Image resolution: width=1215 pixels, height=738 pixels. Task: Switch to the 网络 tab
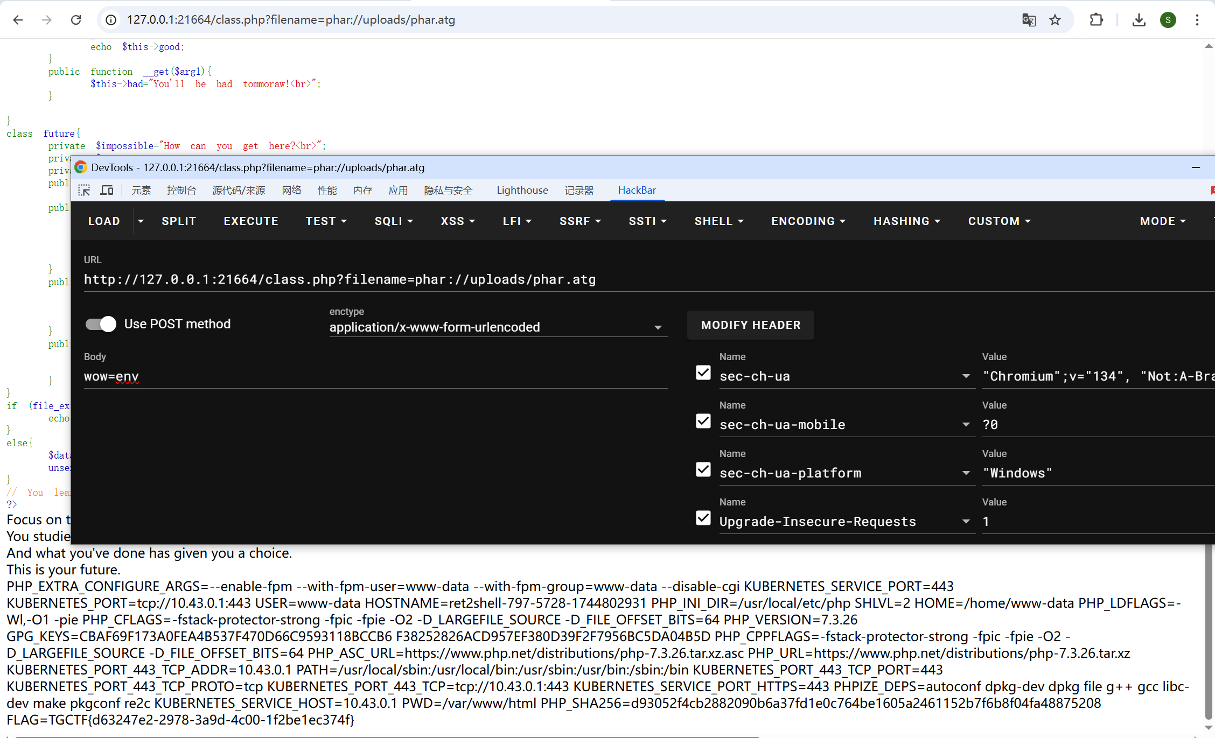tap(291, 190)
